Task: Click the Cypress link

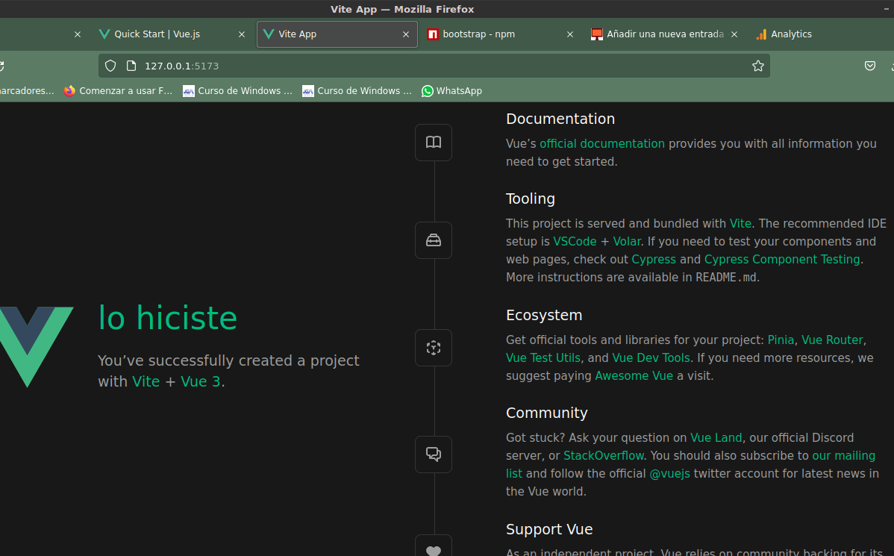Action: pos(654,260)
